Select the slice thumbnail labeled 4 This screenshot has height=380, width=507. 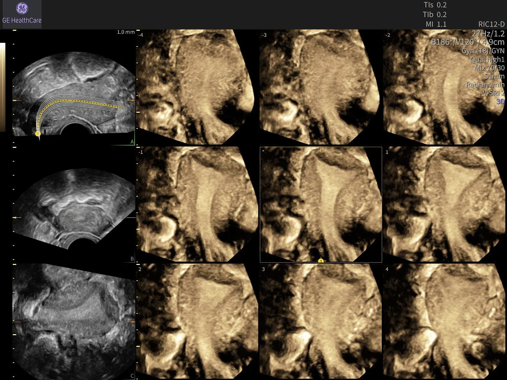coord(444,321)
